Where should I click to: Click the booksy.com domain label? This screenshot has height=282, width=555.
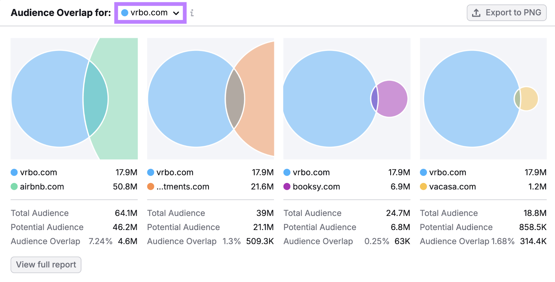click(x=316, y=187)
